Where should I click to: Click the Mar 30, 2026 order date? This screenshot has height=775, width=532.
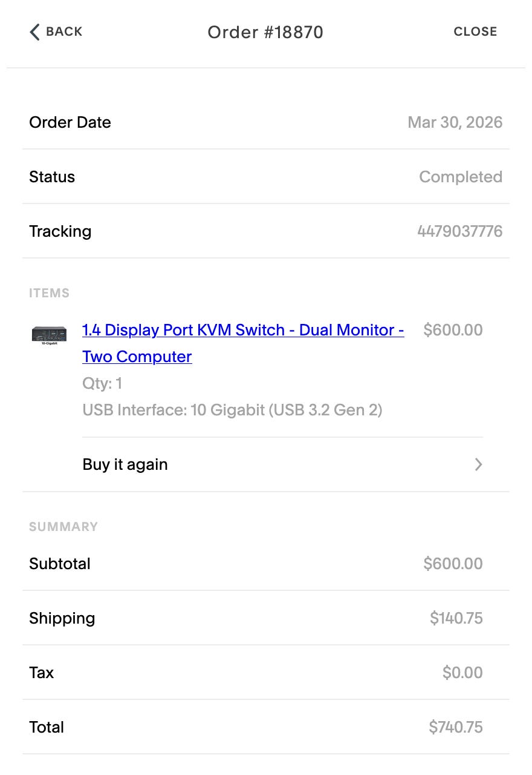(x=455, y=122)
